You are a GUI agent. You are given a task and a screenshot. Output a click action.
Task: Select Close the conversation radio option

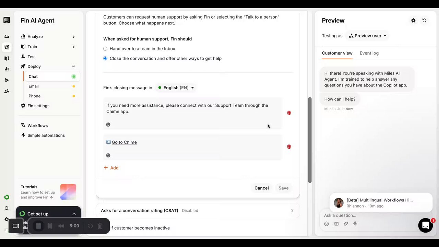(105, 58)
